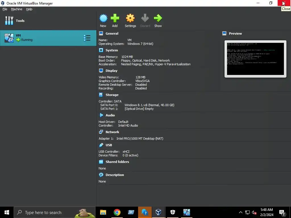Click 'Intel PRO/1000 MT Desktop (NAT)' text

140,139
